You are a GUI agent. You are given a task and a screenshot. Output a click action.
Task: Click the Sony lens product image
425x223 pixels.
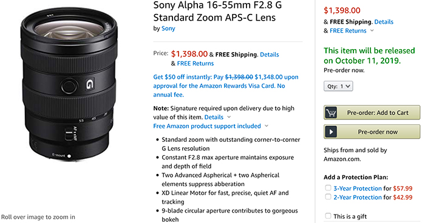pyautogui.click(x=69, y=85)
